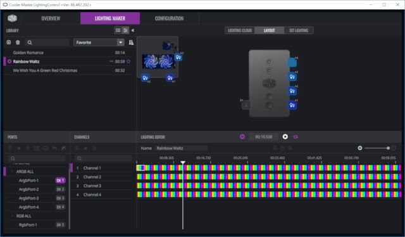The width and height of the screenshot is (405, 237).
Task: Adjust the timeline zoom slider handle
Action: pyautogui.click(x=388, y=148)
